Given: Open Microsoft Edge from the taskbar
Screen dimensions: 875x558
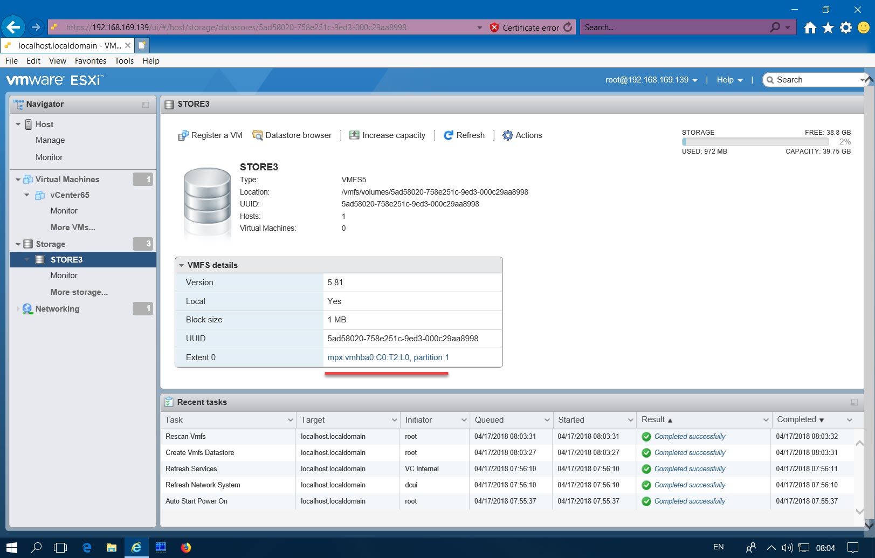Looking at the screenshot, I should click(x=86, y=547).
